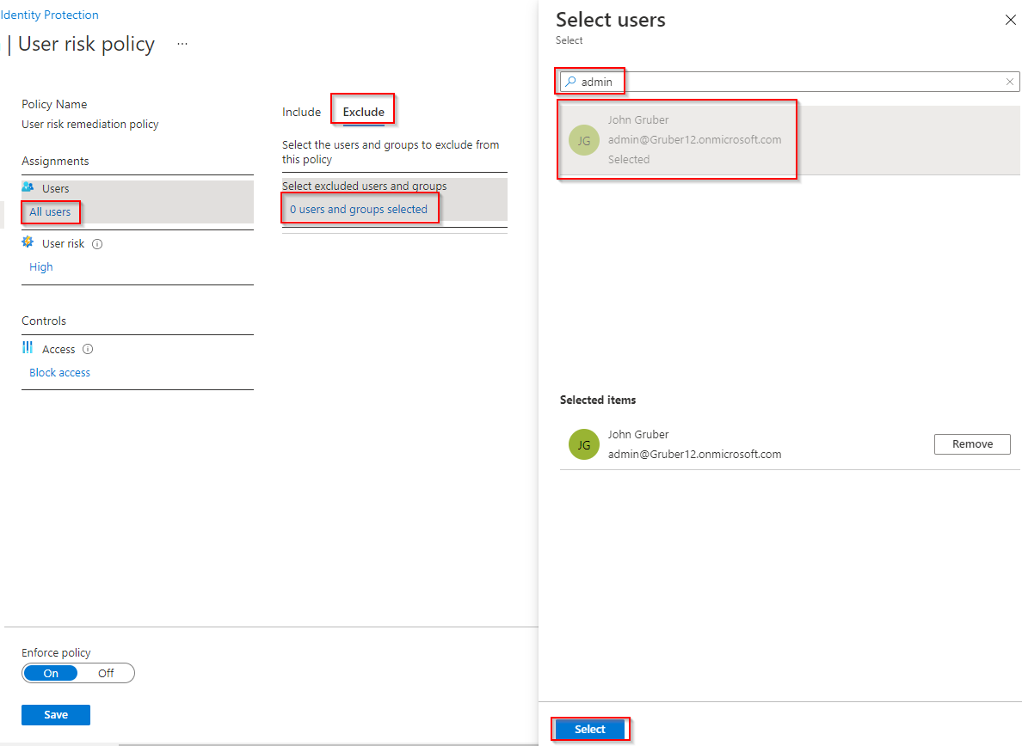1022x746 pixels.
Task: Click the info icon beside Access
Action: (89, 349)
